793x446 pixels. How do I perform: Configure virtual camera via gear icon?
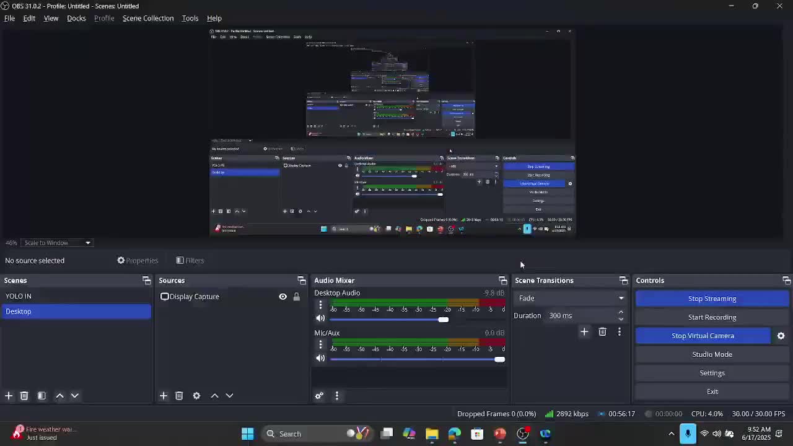point(781,336)
